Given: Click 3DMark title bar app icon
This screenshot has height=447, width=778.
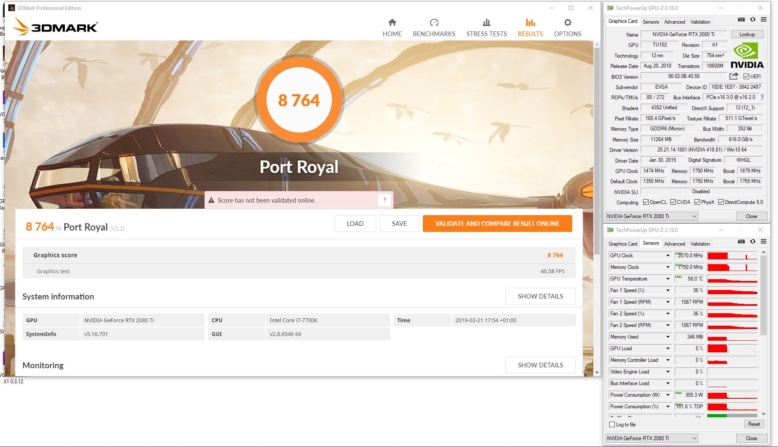Looking at the screenshot, I should coord(12,8).
